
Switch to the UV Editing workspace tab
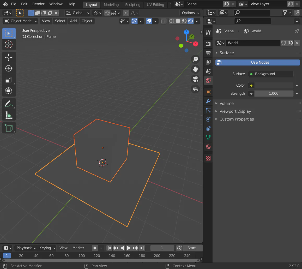[x=155, y=5]
